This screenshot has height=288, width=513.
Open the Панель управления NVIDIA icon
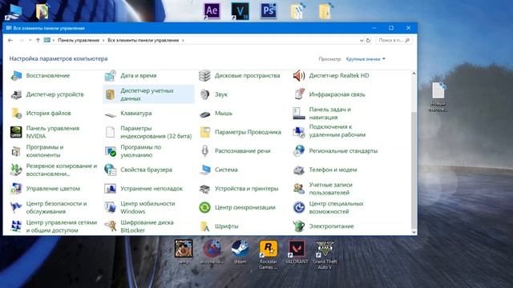coord(16,132)
